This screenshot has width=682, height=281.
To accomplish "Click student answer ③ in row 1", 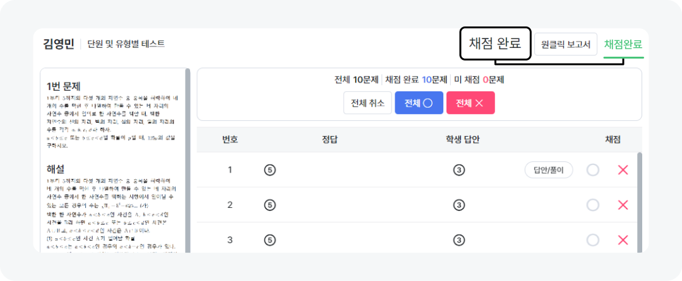I will pyautogui.click(x=459, y=169).
